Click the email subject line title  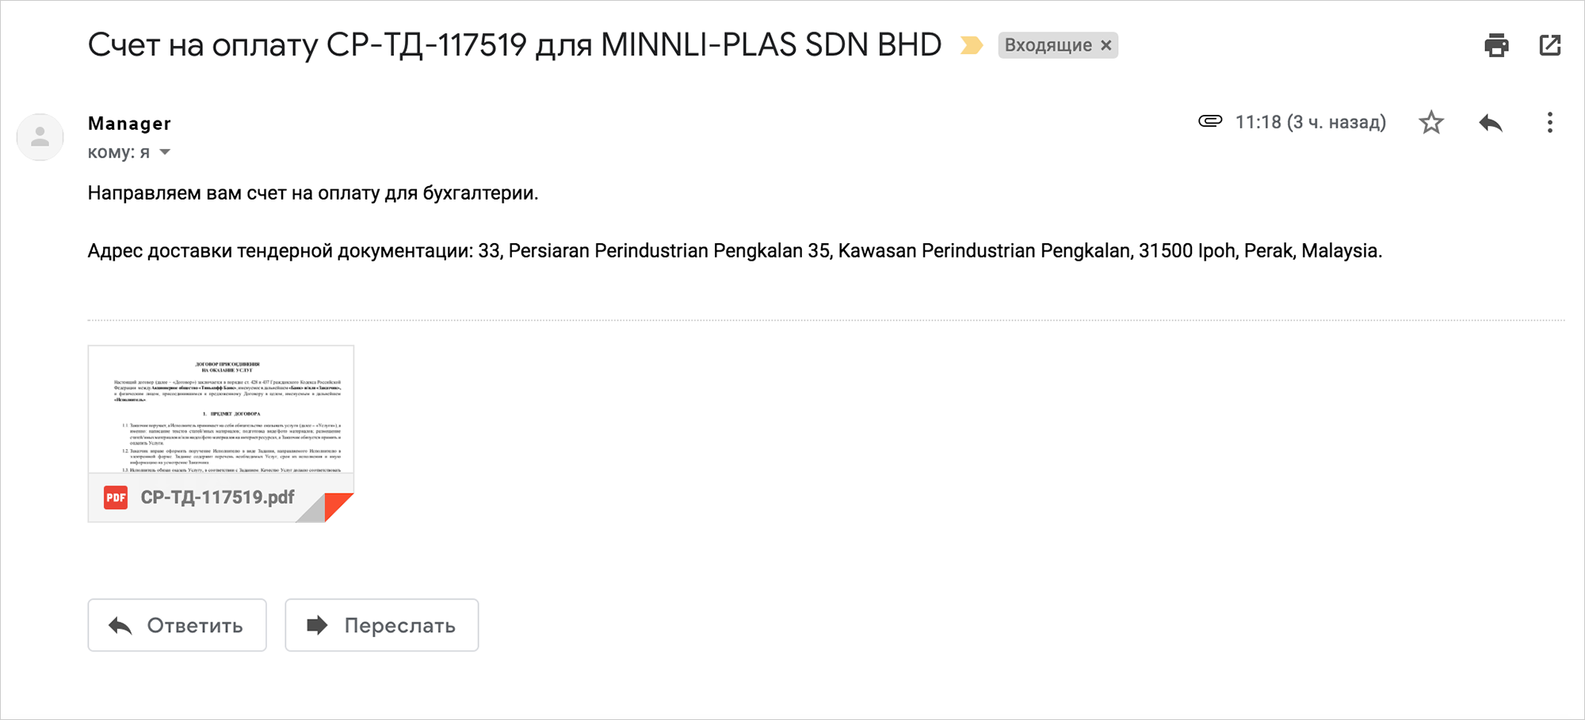tap(514, 45)
